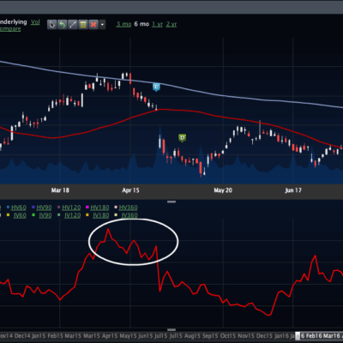Screen dimensions: 343x343
Task: Open the drawing tools dropdown arrow
Action: coord(102,25)
